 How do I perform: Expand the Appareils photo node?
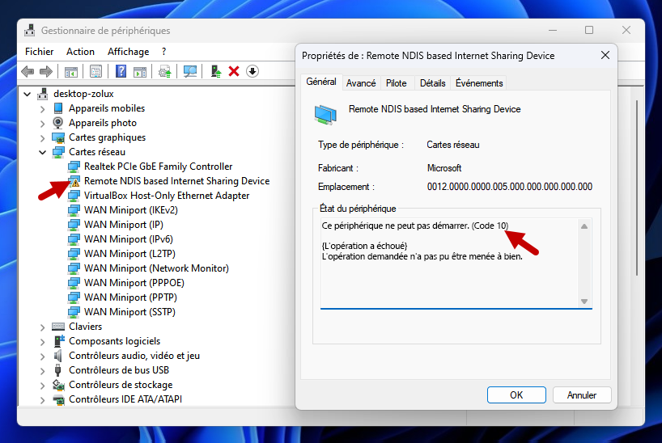[x=42, y=124]
